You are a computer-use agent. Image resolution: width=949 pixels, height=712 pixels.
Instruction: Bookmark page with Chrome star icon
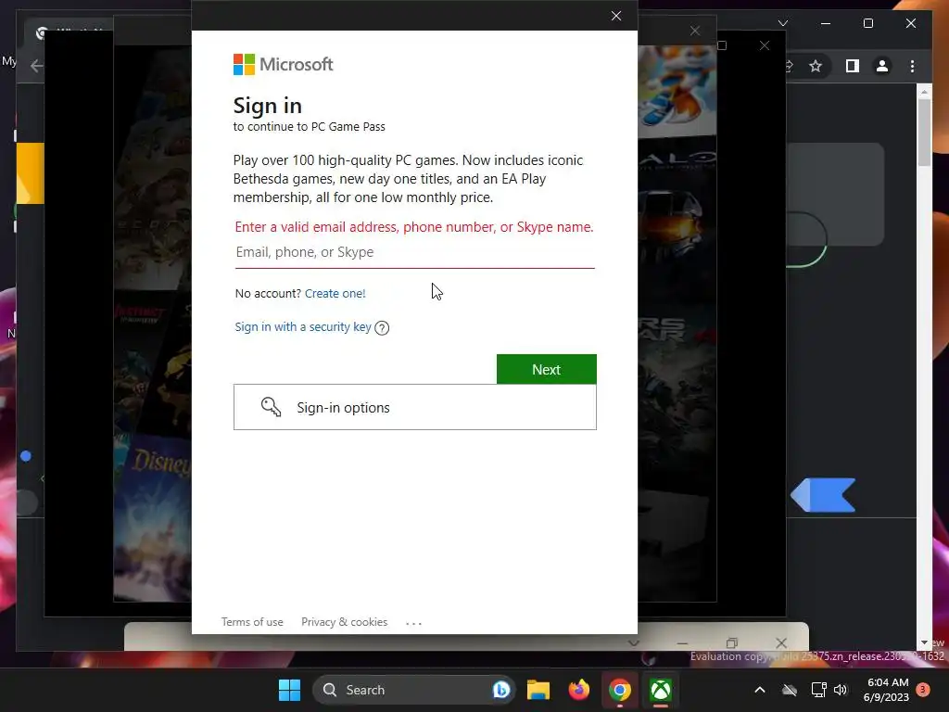tap(816, 66)
